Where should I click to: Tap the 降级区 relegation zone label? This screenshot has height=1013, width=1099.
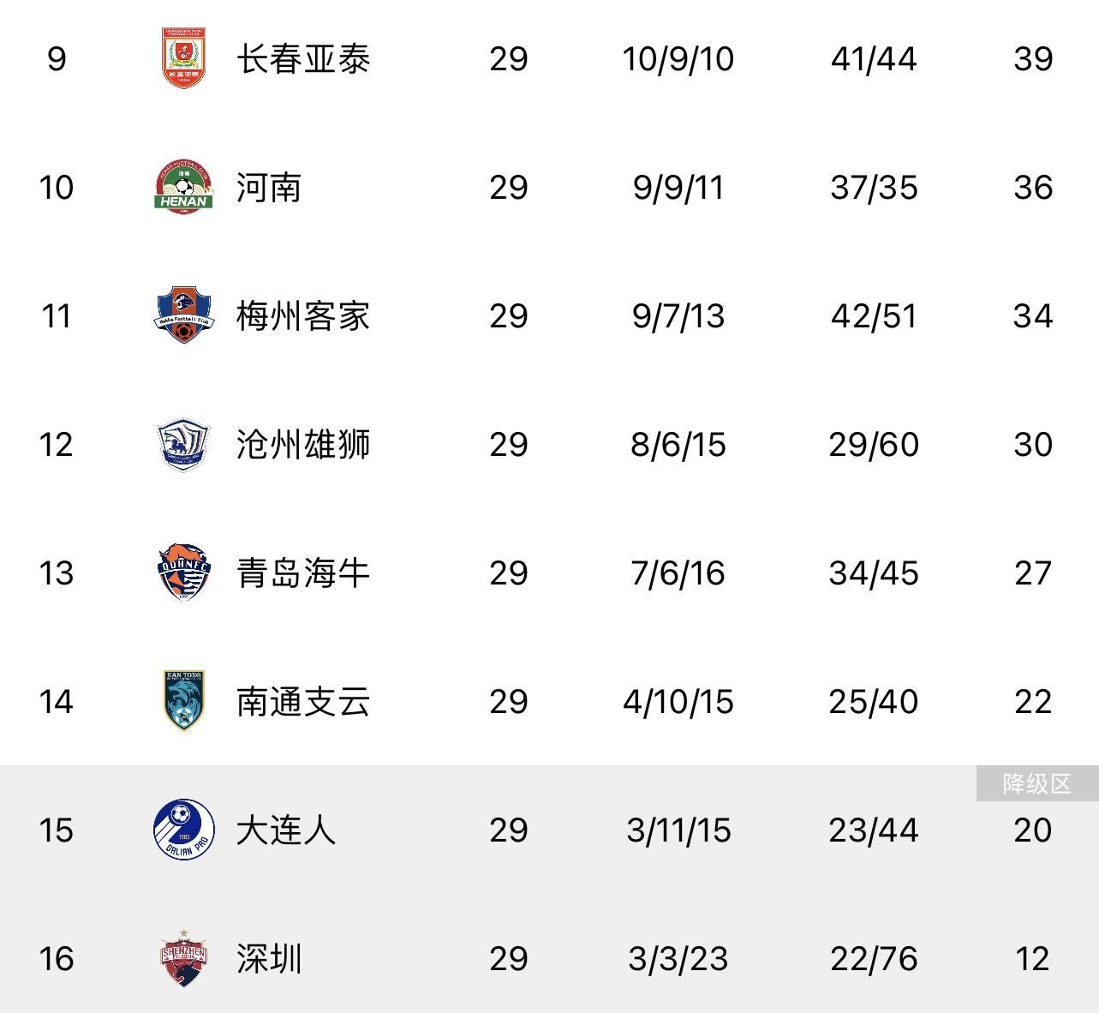(1037, 783)
